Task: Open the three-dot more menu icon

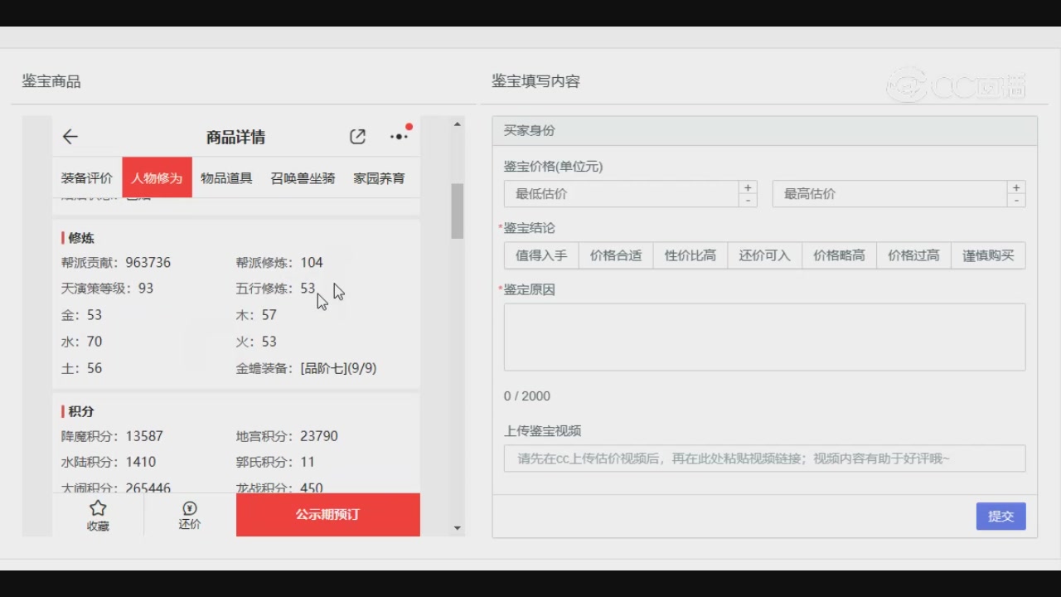Action: 399,137
